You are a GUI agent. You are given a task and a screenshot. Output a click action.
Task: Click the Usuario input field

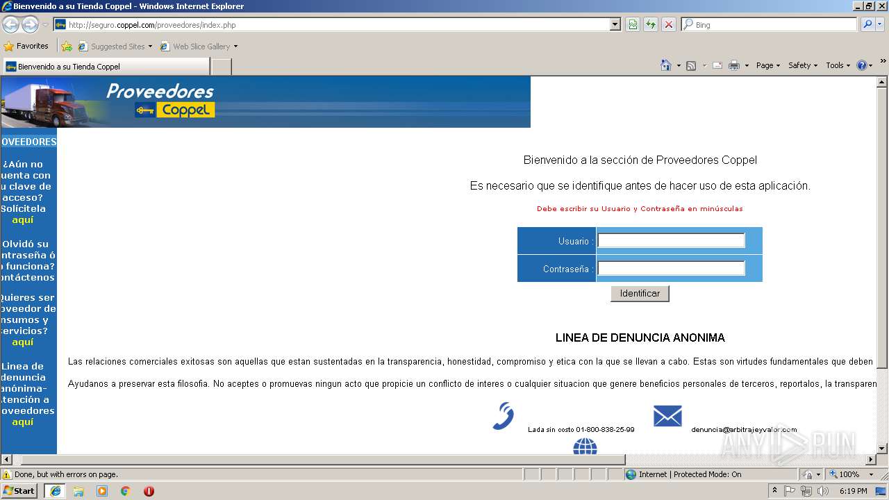point(671,241)
